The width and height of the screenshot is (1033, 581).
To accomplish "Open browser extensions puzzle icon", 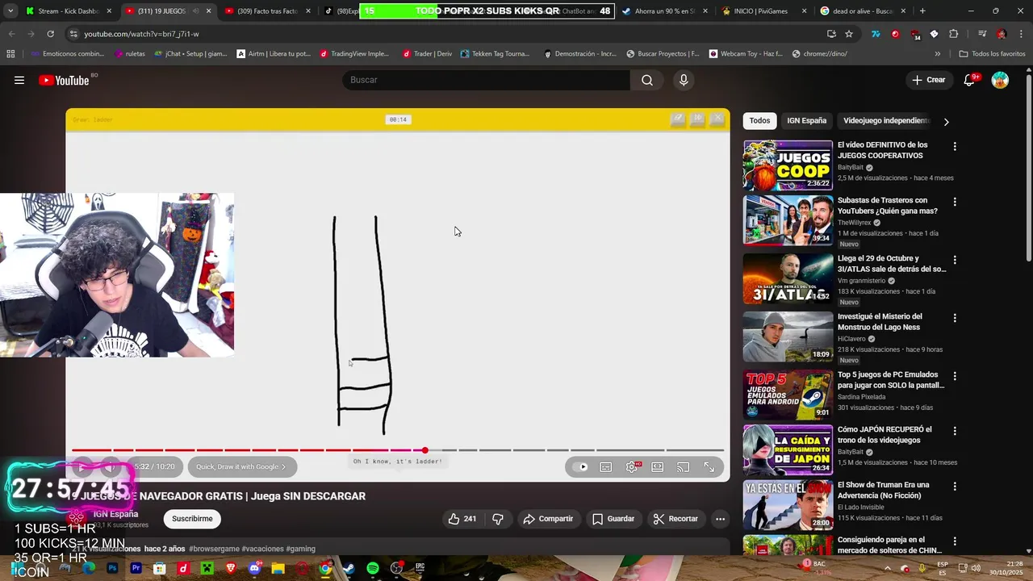I will (954, 34).
